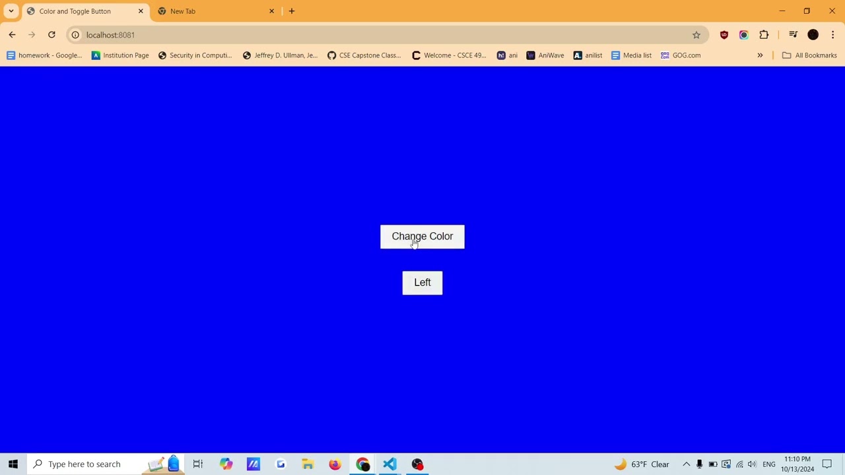Screen dimensions: 845x475
Task: Open the colorful circle extension icon
Action: pos(744,35)
